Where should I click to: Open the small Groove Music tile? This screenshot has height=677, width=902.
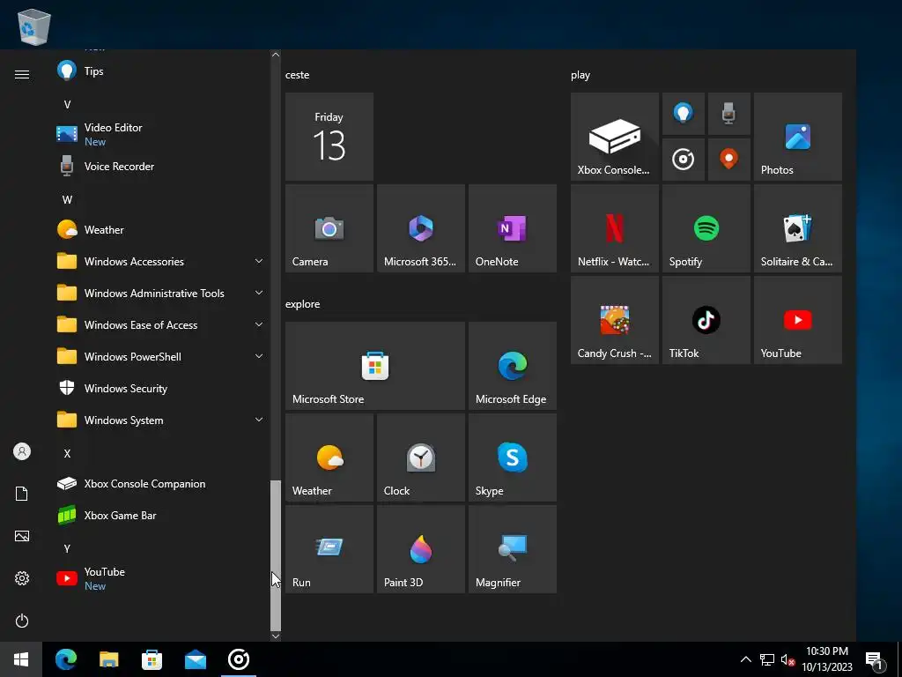click(684, 160)
